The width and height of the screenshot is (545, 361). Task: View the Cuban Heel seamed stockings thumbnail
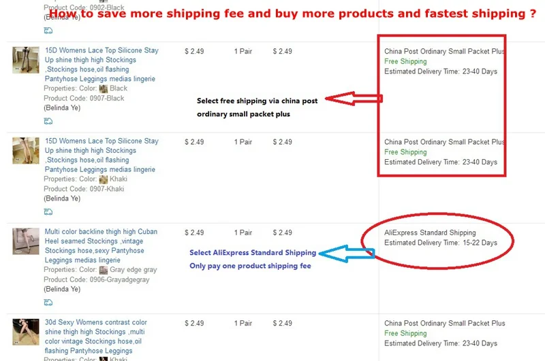coord(26,241)
